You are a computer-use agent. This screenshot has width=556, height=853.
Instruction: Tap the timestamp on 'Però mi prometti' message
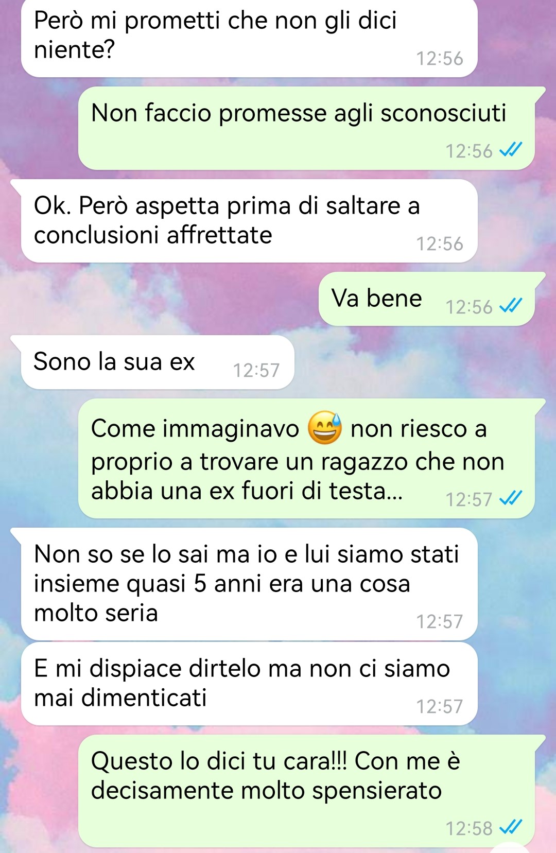pos(440,58)
